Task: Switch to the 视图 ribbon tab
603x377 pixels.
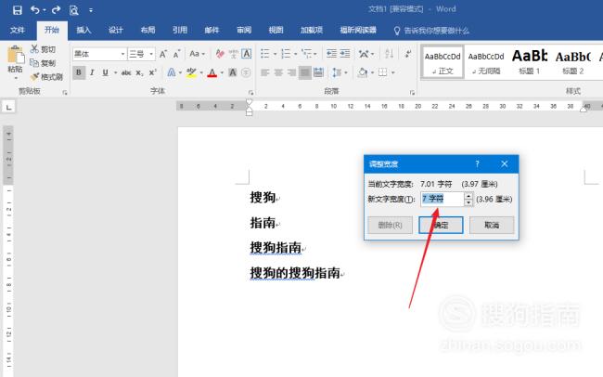Action: (276, 30)
